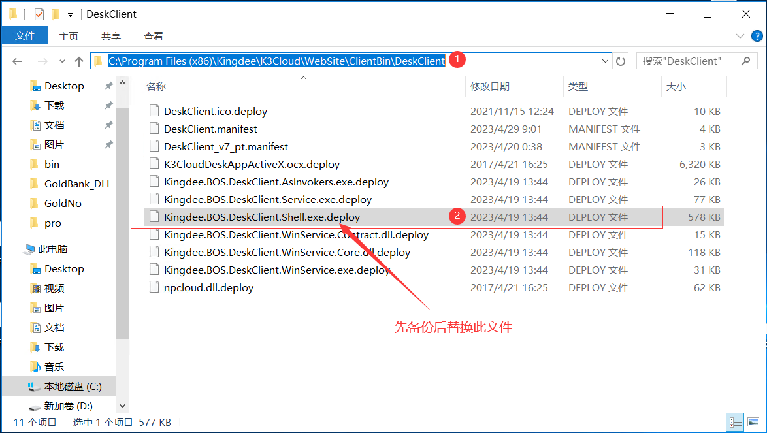Click the 6,320 KB size cell
The width and height of the screenshot is (767, 433).
pos(700,164)
